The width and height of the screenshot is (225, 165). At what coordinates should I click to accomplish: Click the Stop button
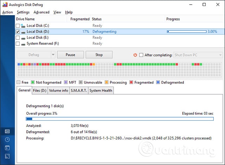[x=99, y=55]
